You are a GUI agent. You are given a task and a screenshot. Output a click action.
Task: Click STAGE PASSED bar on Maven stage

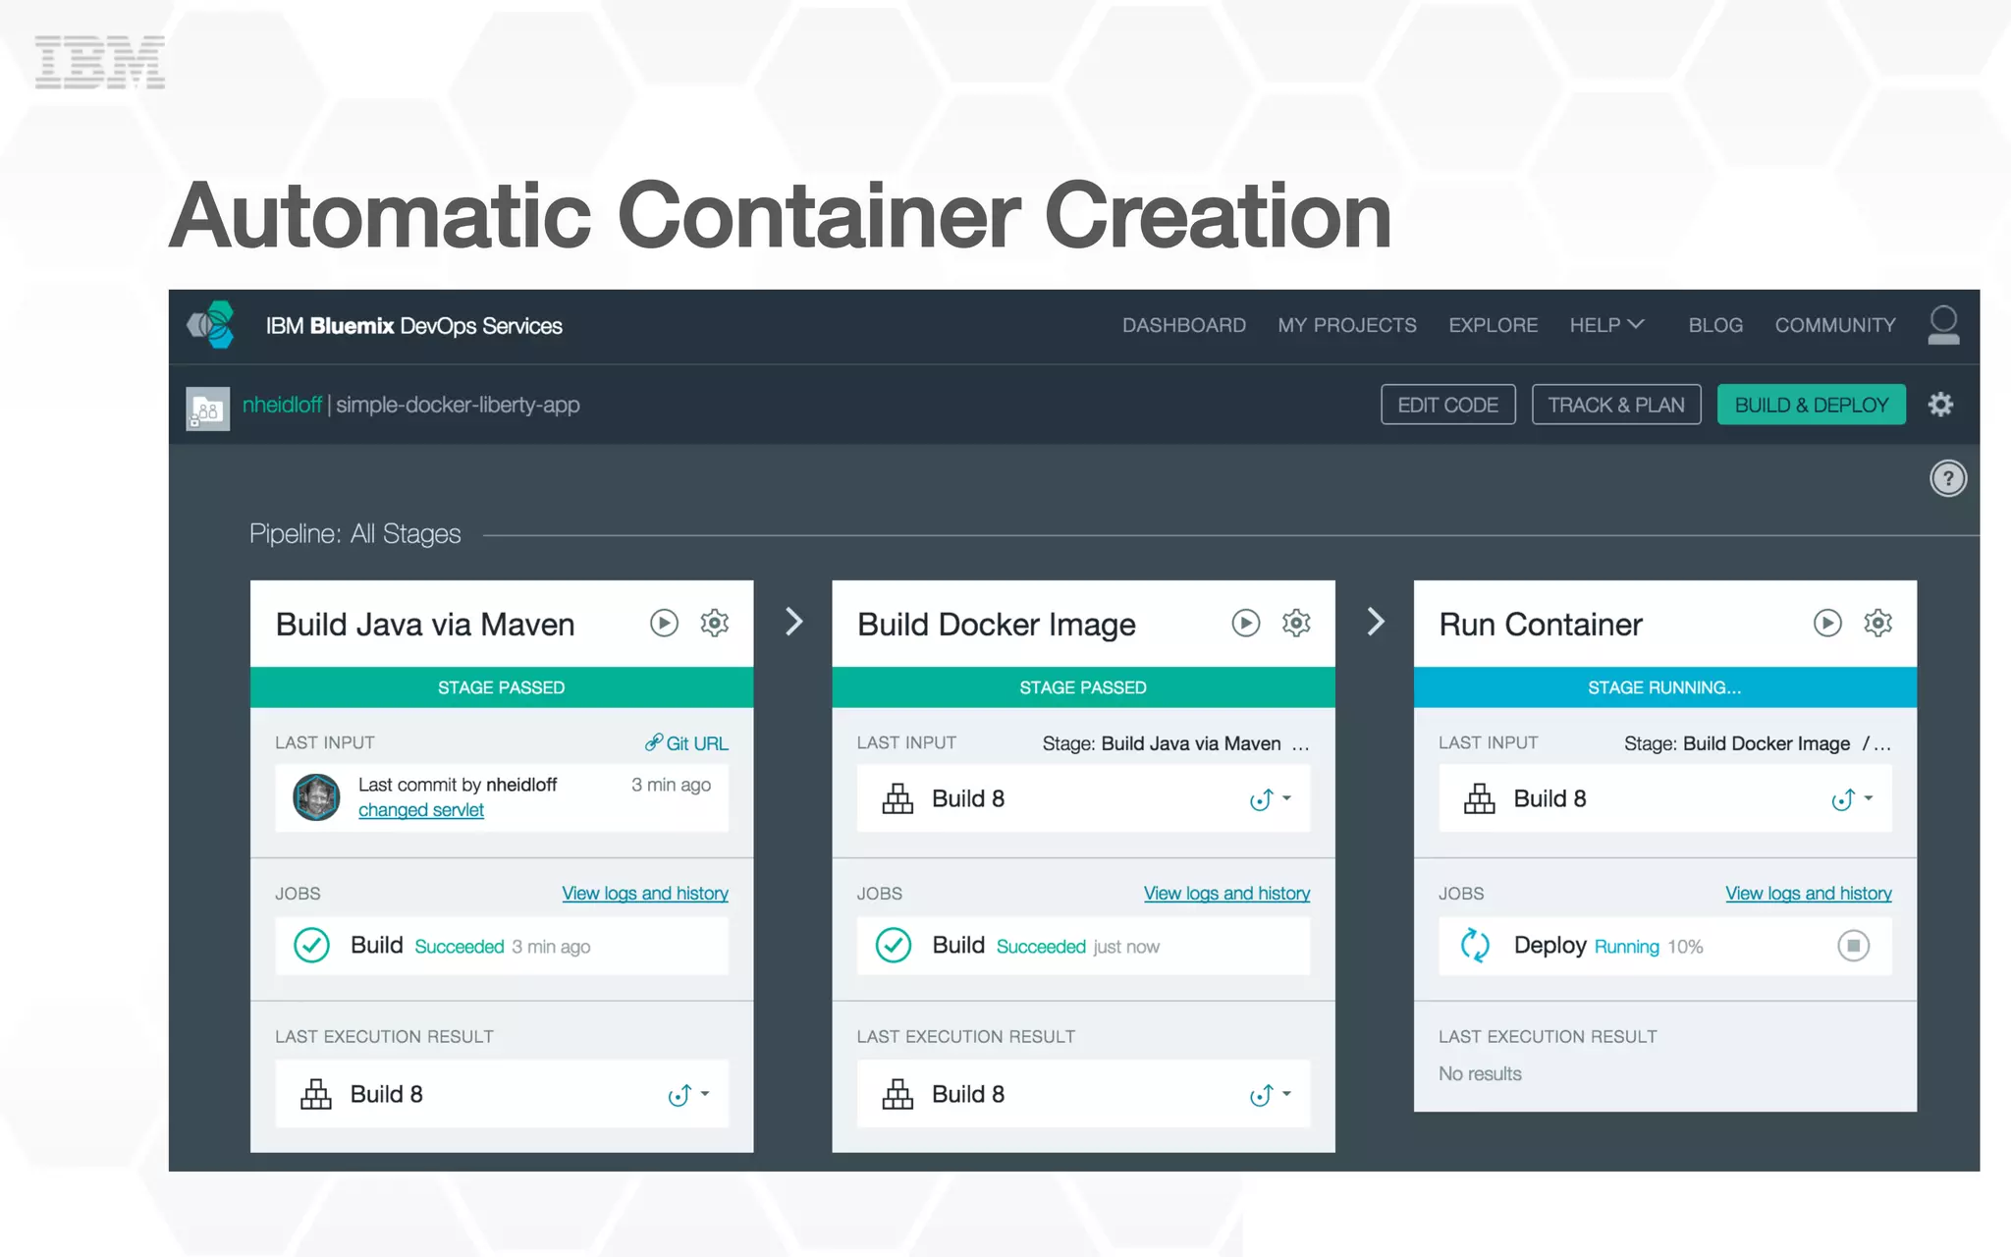point(502,687)
